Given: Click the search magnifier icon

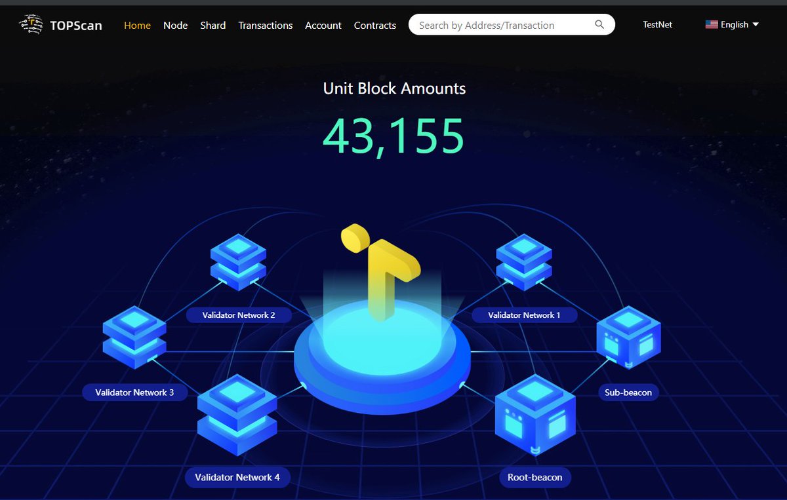Looking at the screenshot, I should pyautogui.click(x=599, y=25).
